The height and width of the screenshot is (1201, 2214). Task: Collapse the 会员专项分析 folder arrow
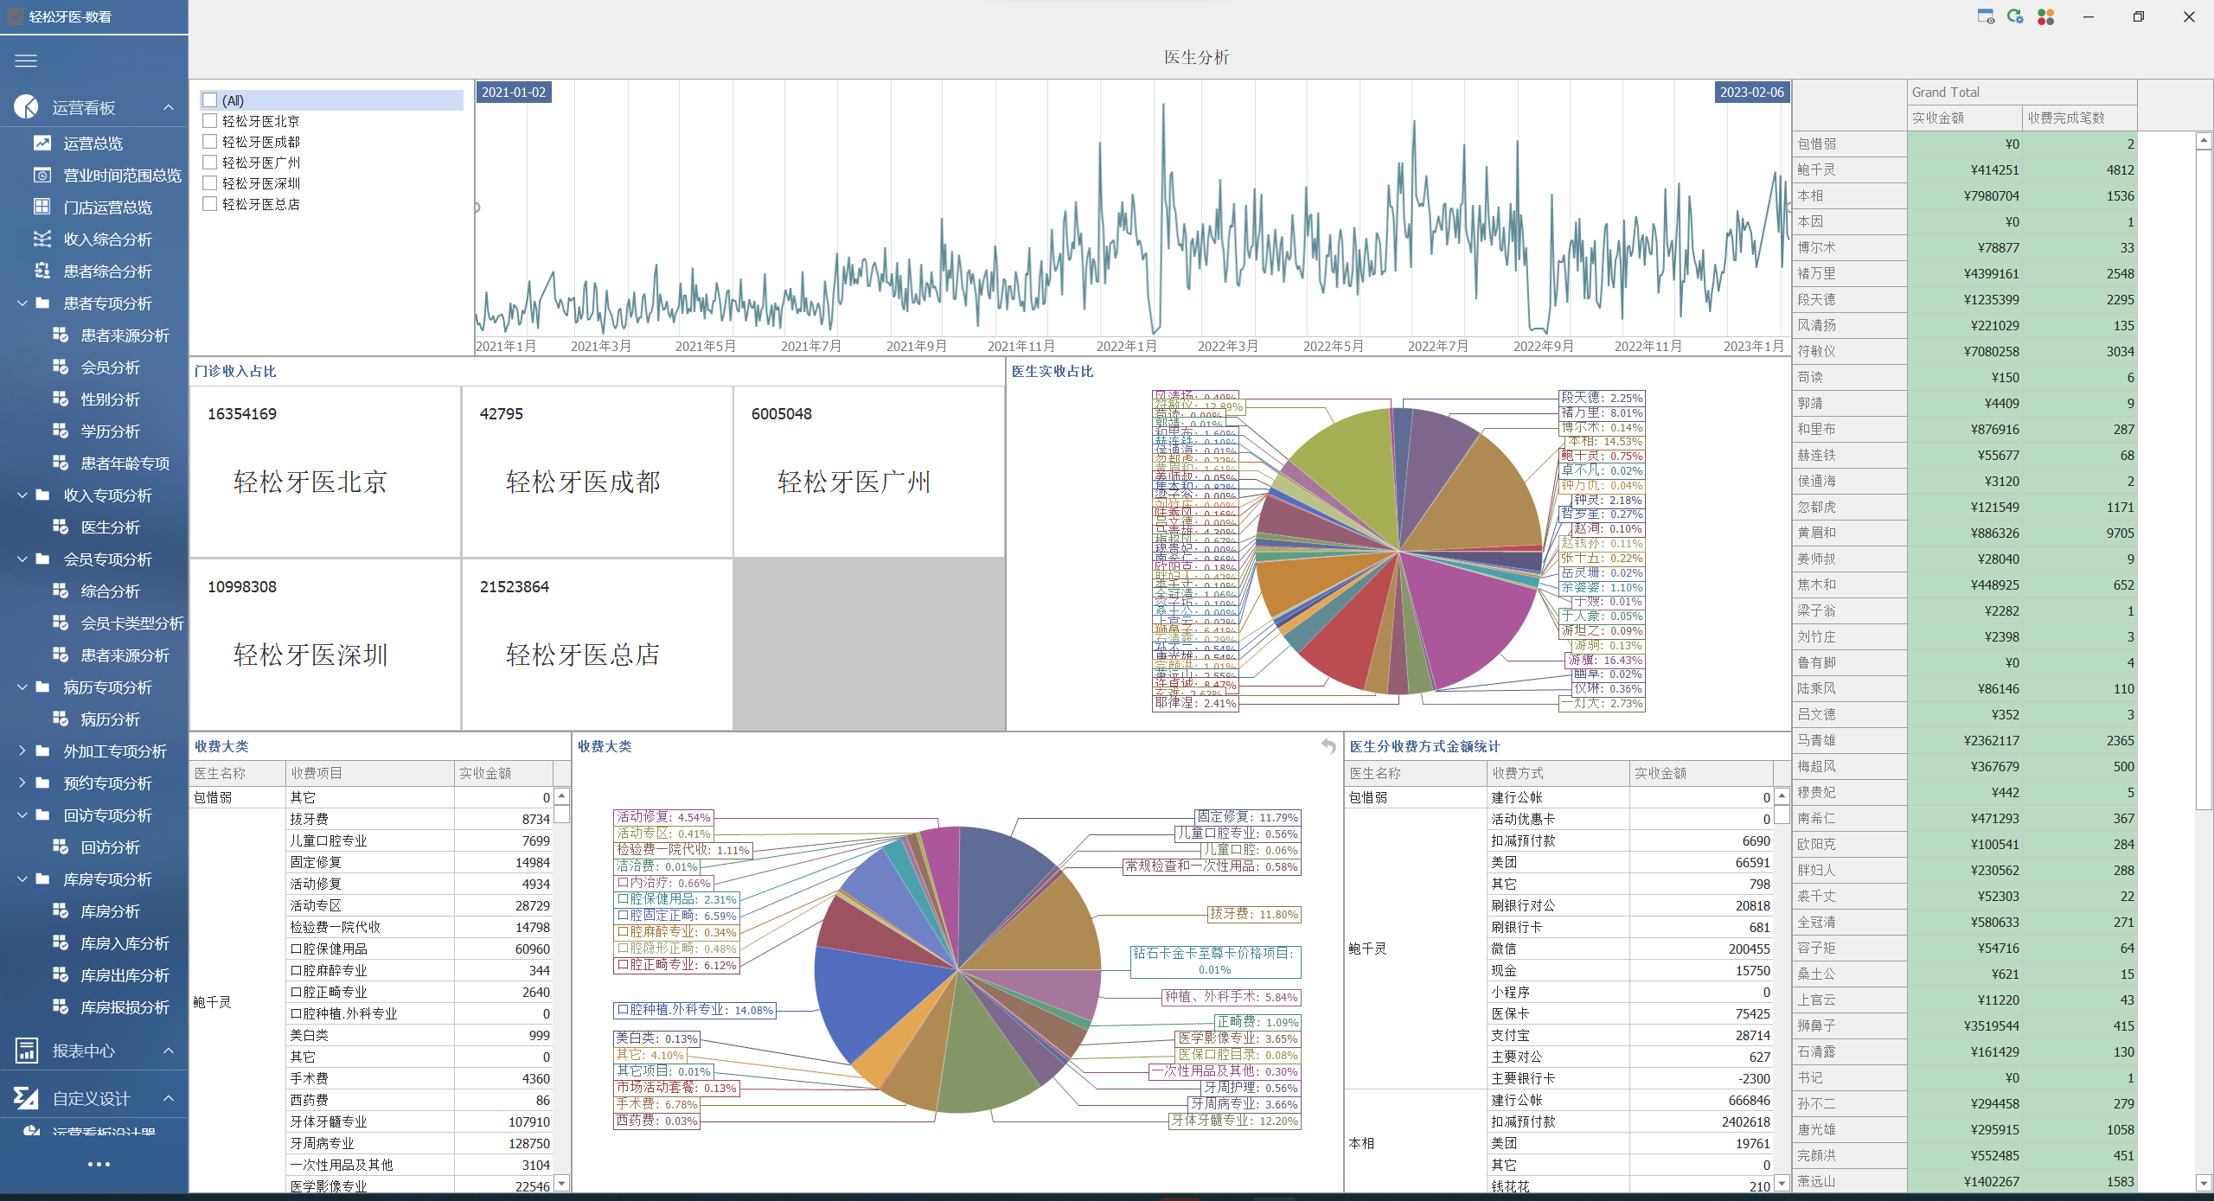point(22,559)
